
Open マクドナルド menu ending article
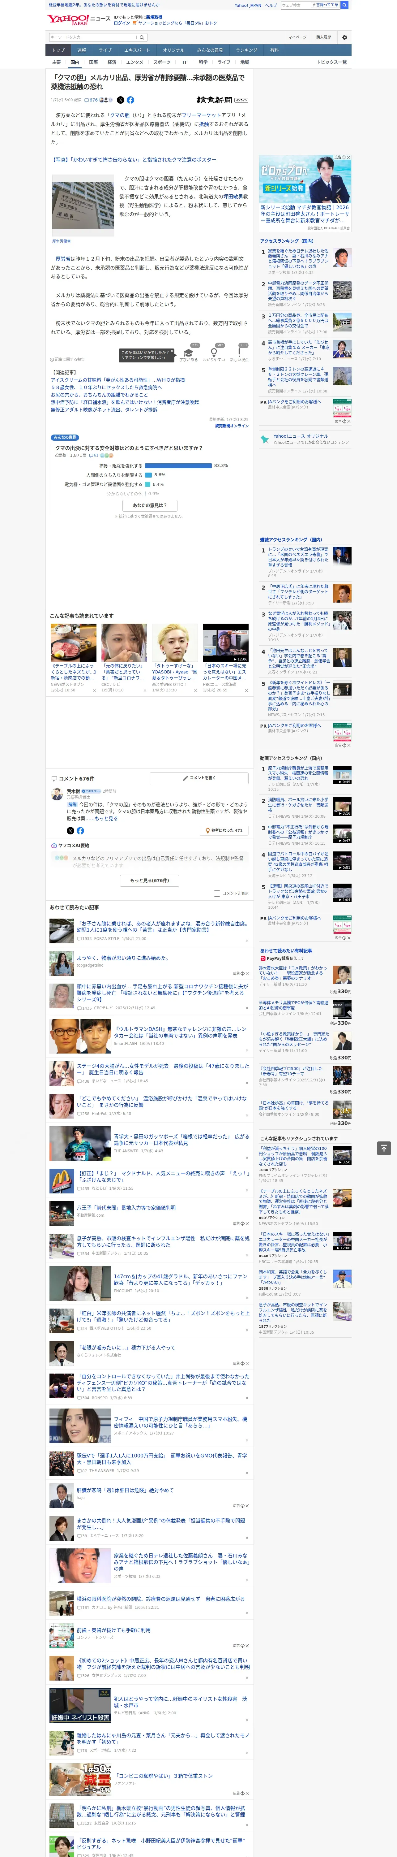[163, 1176]
